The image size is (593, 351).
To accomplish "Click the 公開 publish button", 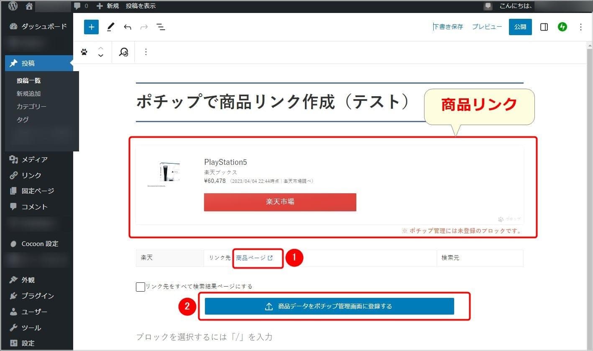I will point(520,27).
